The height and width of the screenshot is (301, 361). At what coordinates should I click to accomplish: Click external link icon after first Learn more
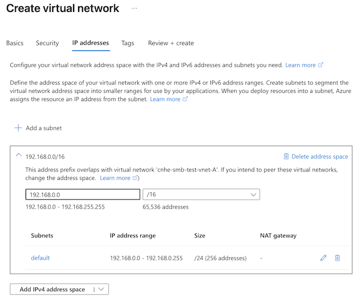320,65
